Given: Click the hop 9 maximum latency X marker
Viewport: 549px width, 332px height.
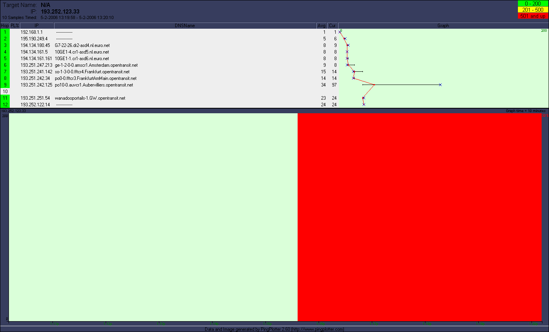Looking at the screenshot, I should pyautogui.click(x=440, y=85).
